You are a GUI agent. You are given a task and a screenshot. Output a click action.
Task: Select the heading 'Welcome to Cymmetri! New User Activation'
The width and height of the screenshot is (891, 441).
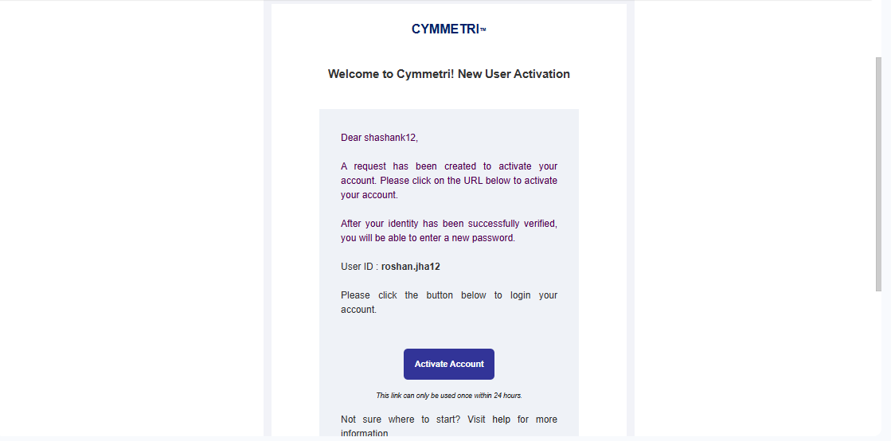tap(449, 74)
